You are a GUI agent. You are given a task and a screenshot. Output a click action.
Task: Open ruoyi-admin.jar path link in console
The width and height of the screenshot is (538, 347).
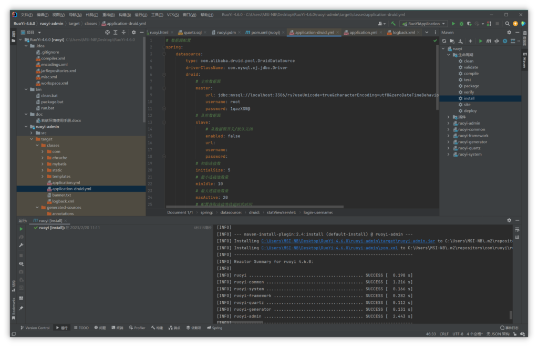point(348,241)
